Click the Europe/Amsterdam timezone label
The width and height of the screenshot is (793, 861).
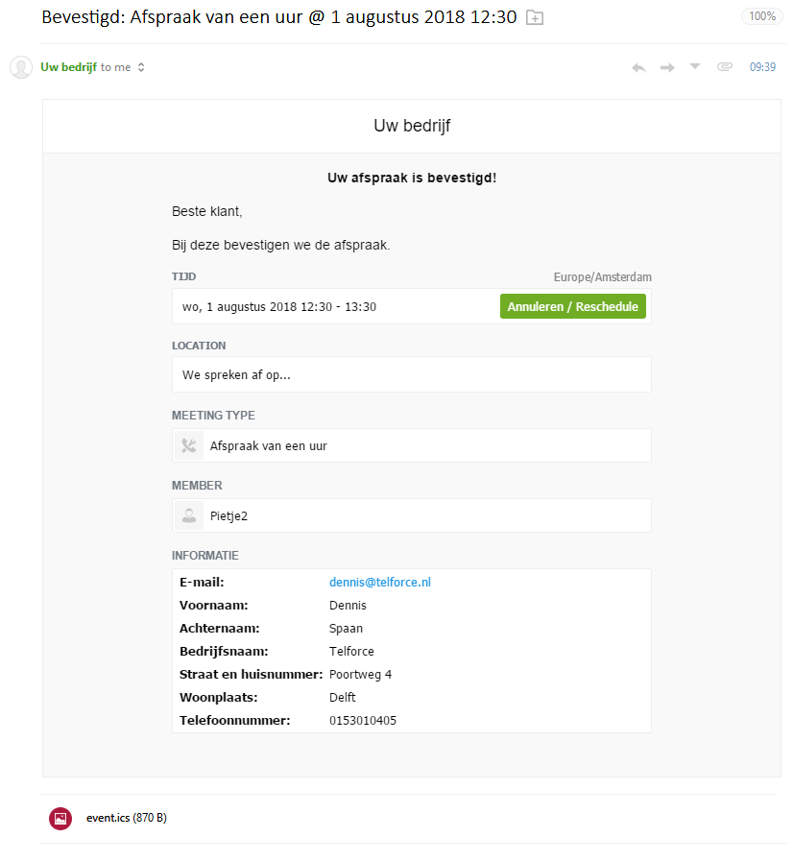click(x=602, y=277)
